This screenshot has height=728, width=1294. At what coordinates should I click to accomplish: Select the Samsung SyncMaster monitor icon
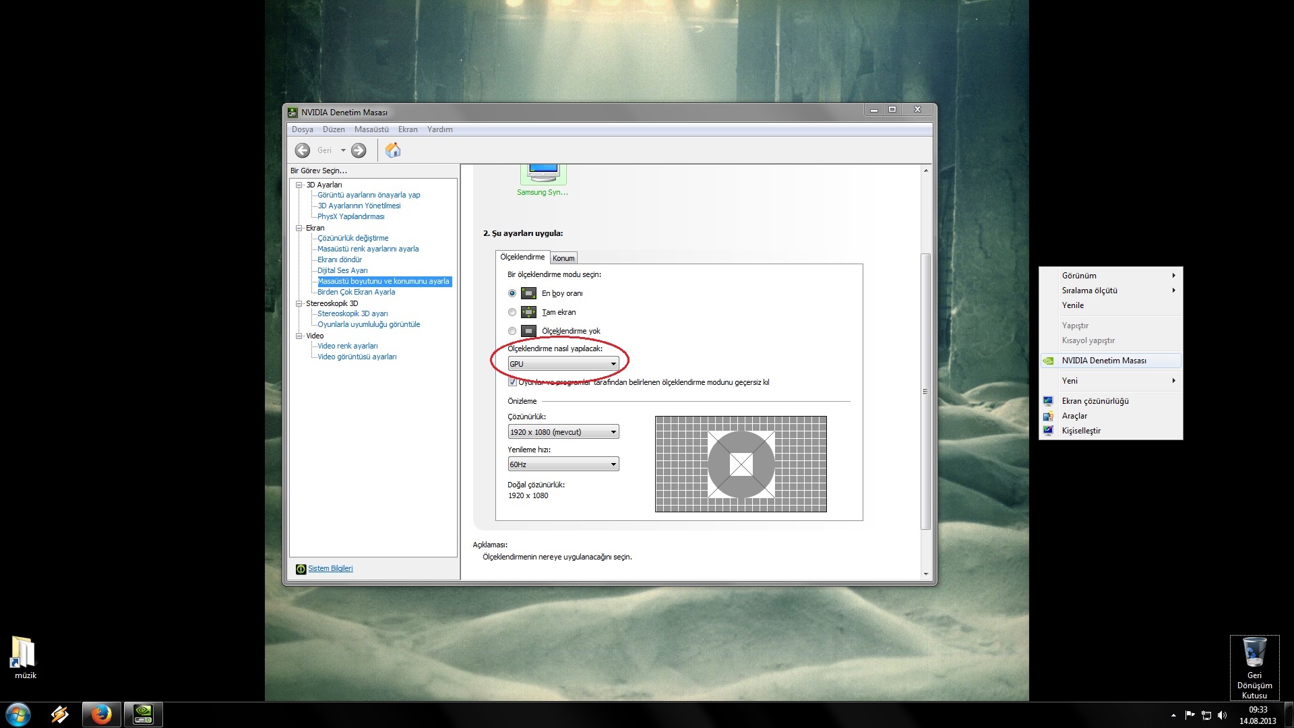[x=543, y=174]
